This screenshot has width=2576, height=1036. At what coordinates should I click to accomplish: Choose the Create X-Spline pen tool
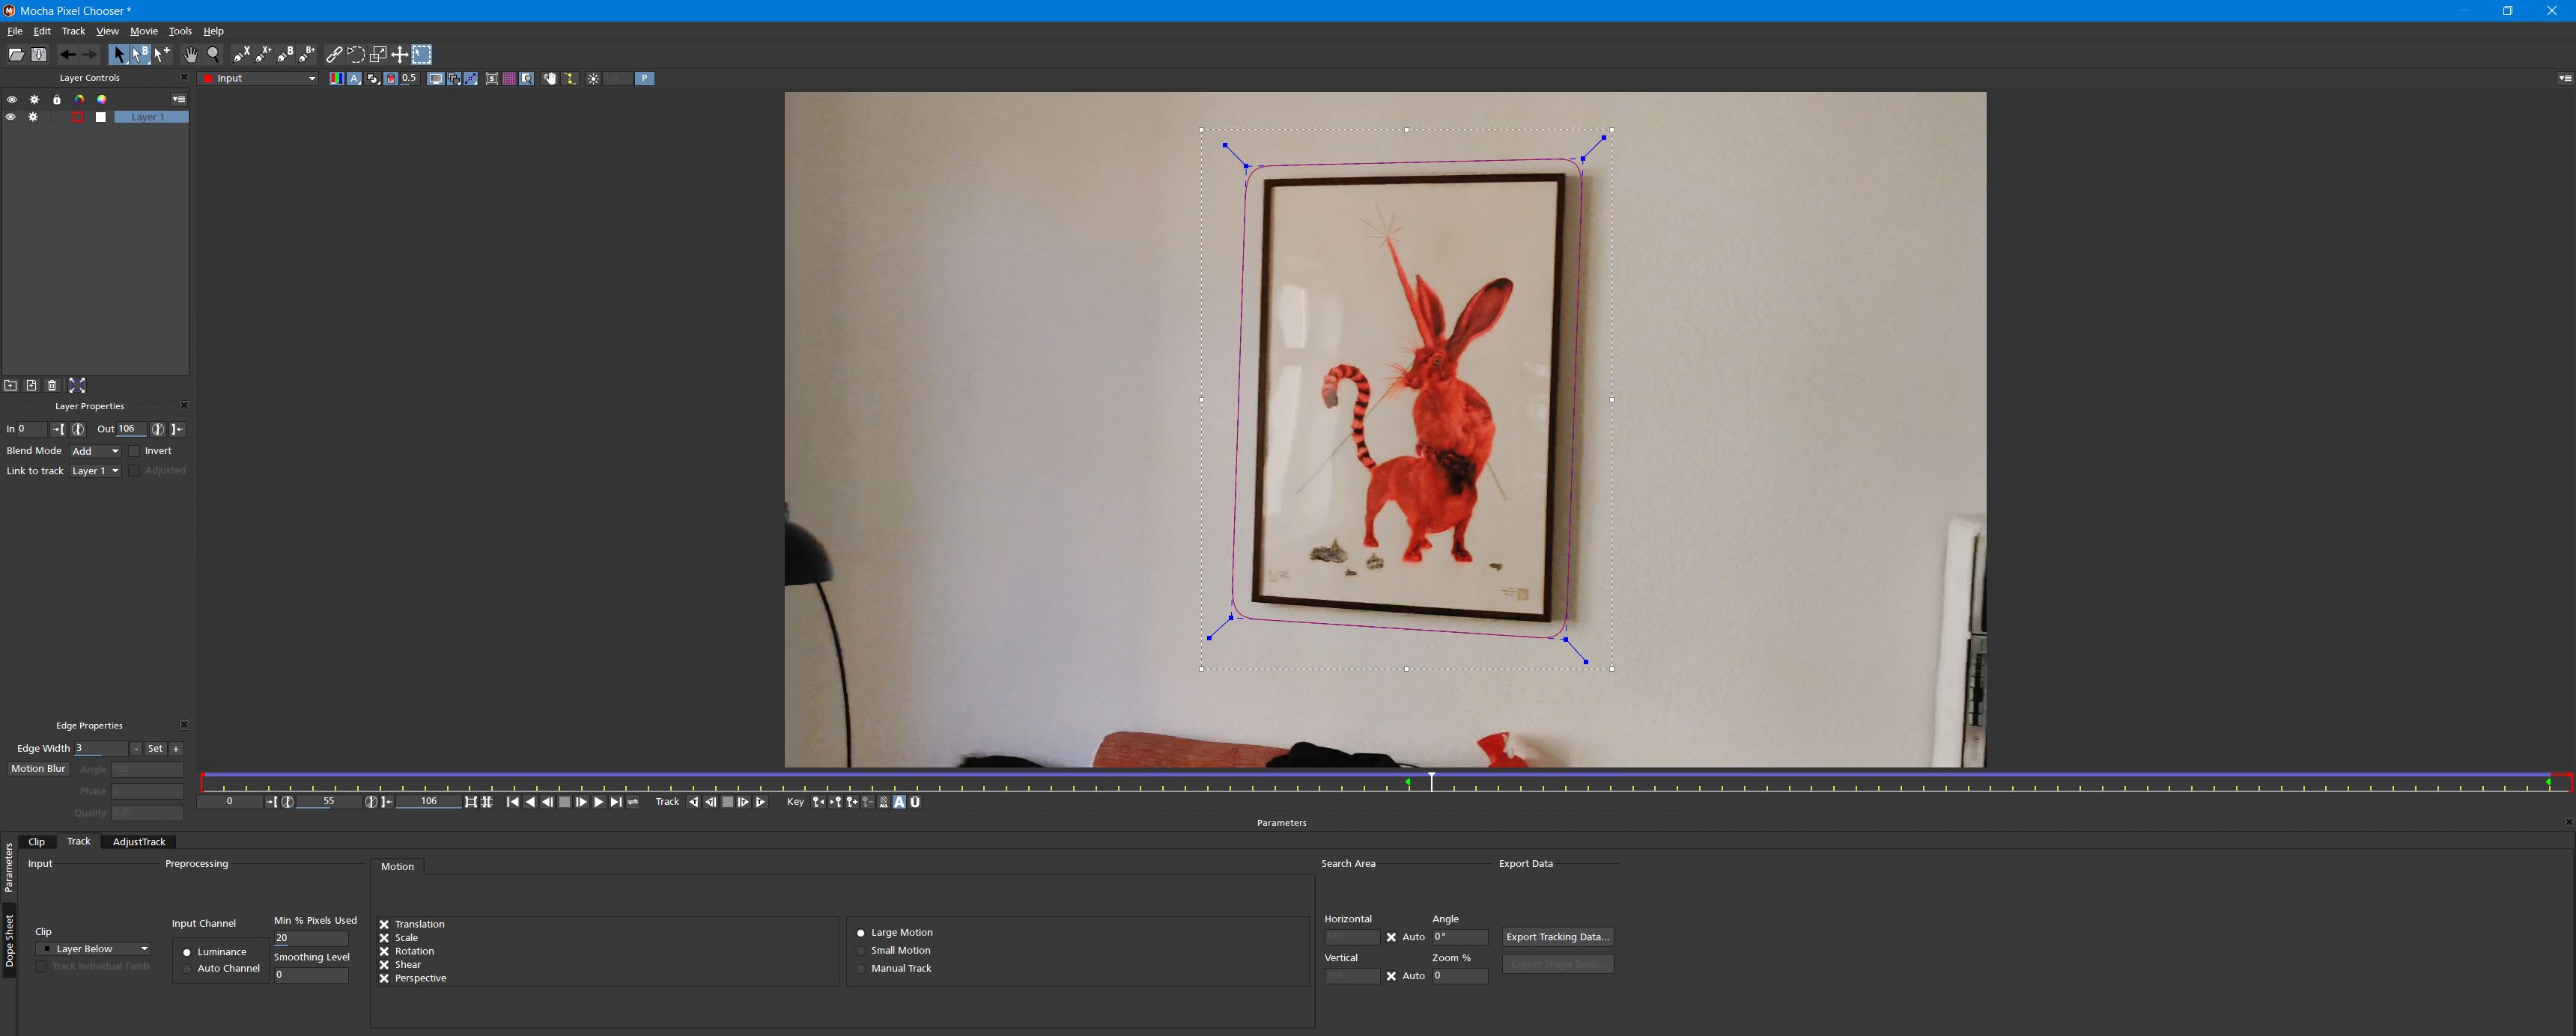pyautogui.click(x=242, y=55)
